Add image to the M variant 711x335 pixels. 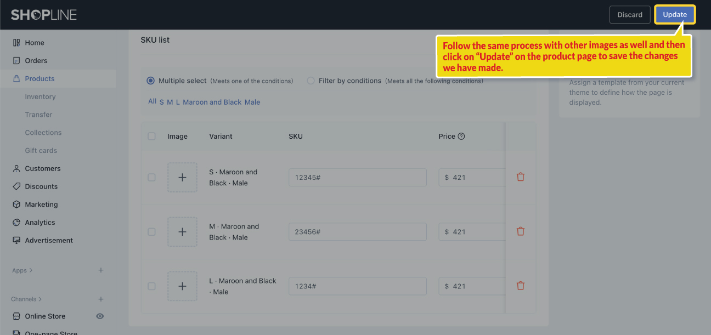182,231
